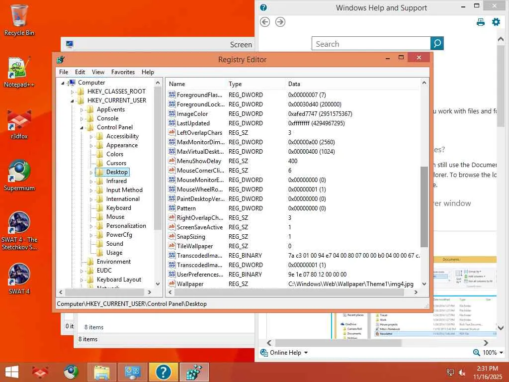This screenshot has width=509, height=382.
Task: Open the SWAT 4 desktop shortcut
Action: pyautogui.click(x=19, y=279)
